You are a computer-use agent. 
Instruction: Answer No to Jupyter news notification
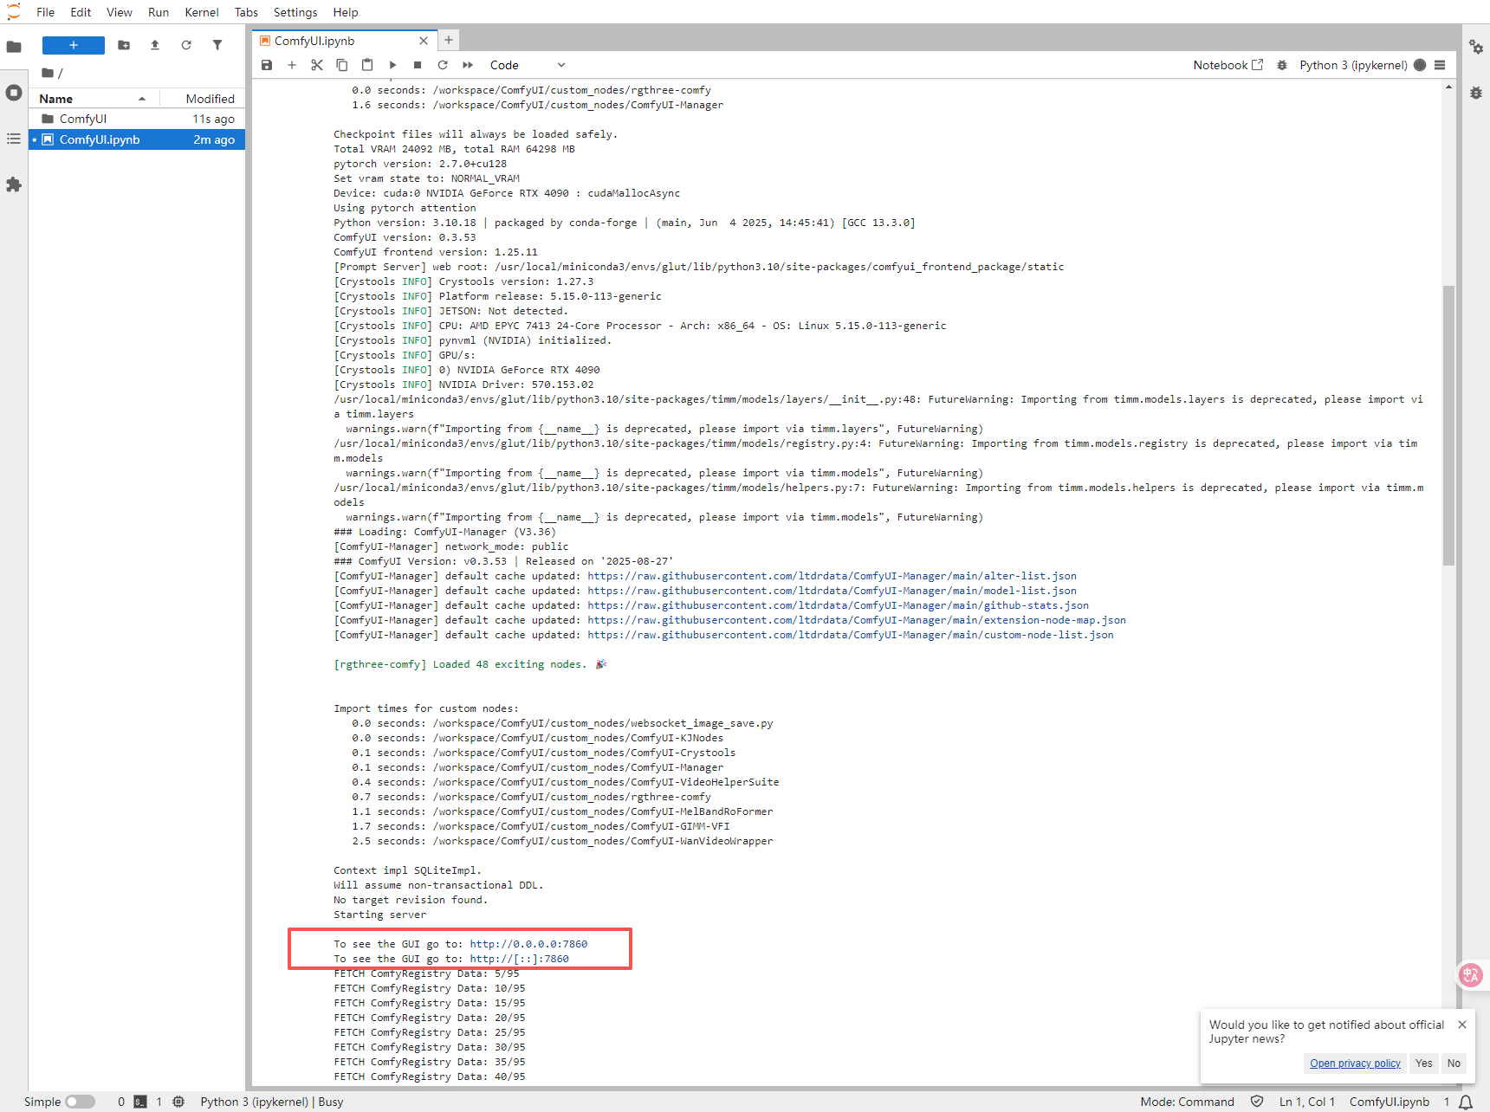[1454, 1064]
